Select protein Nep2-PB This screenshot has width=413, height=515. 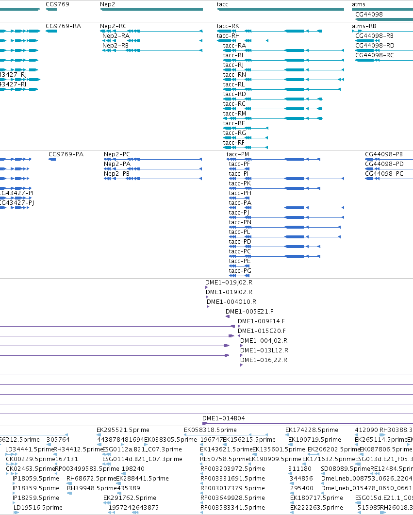[x=116, y=173]
